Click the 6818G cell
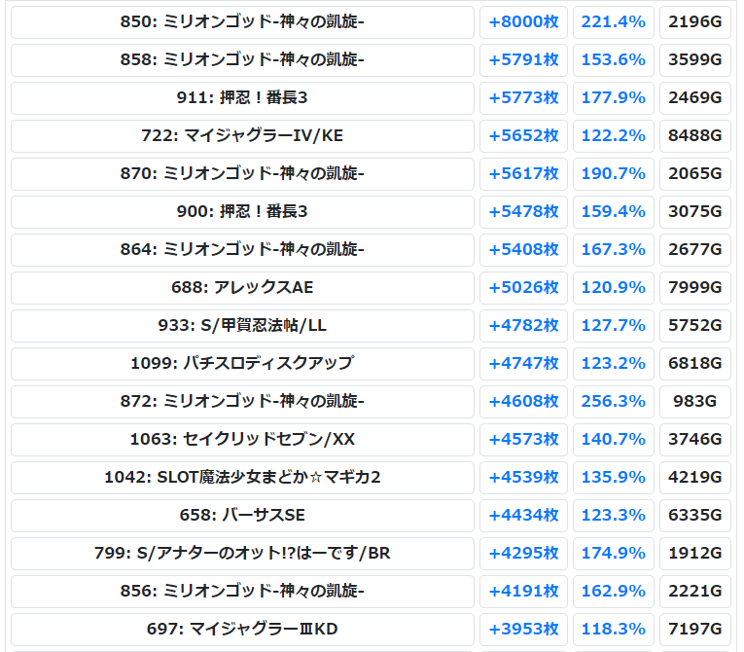Viewport: 744px width, 652px height. pos(695,364)
